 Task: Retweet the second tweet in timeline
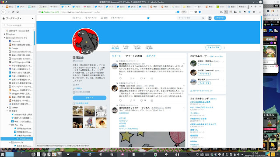pyautogui.click(x=131, y=100)
